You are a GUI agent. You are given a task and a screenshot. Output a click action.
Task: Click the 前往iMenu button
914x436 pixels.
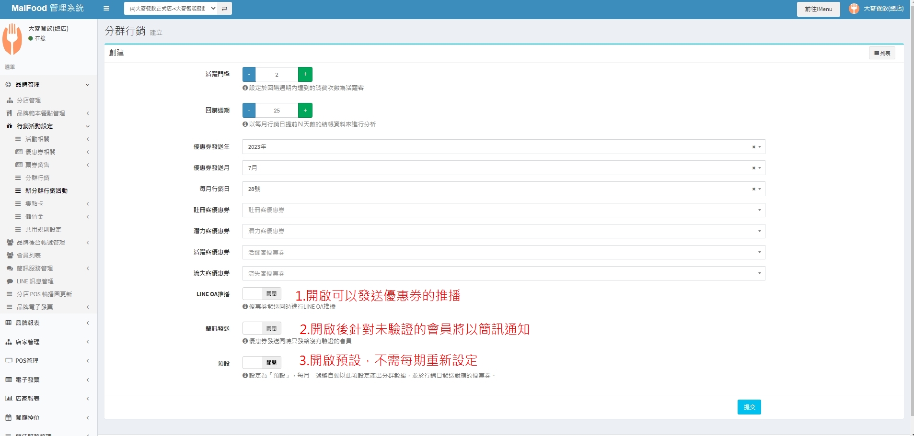(818, 9)
